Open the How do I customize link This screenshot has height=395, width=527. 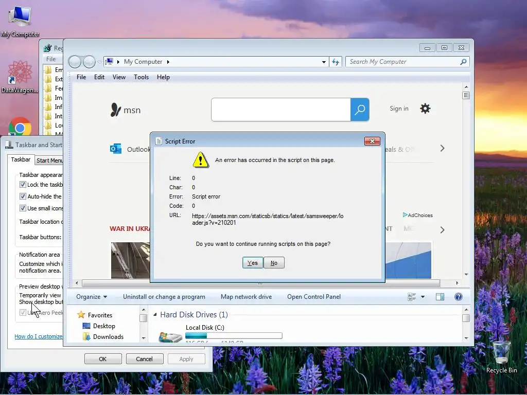pos(39,336)
